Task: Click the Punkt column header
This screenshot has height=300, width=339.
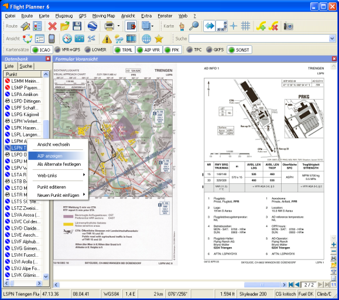Action: [22, 74]
